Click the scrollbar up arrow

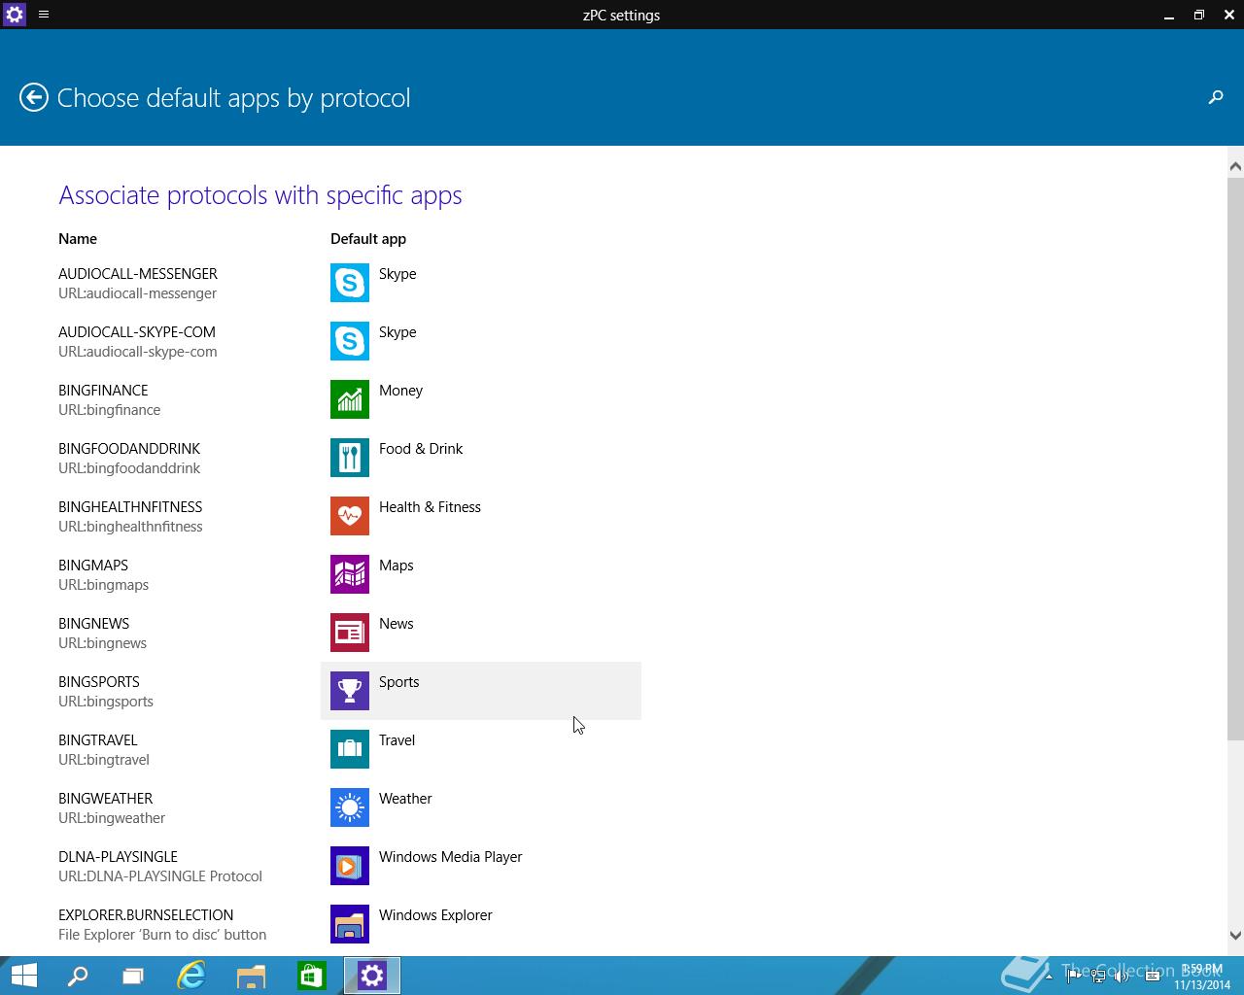(1235, 166)
